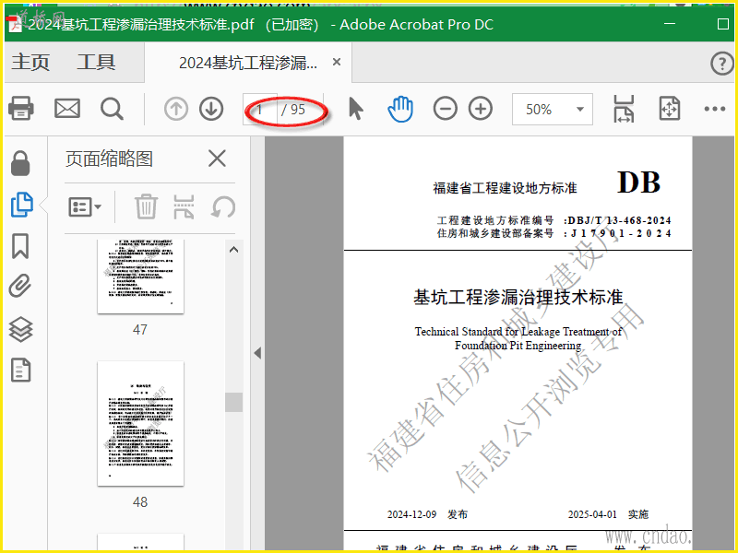
Task: Click the thumbnail label 47
Action: (140, 330)
